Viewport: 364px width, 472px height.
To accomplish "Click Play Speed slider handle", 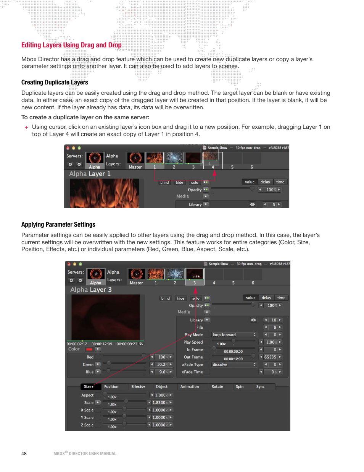I will click(x=233, y=341).
